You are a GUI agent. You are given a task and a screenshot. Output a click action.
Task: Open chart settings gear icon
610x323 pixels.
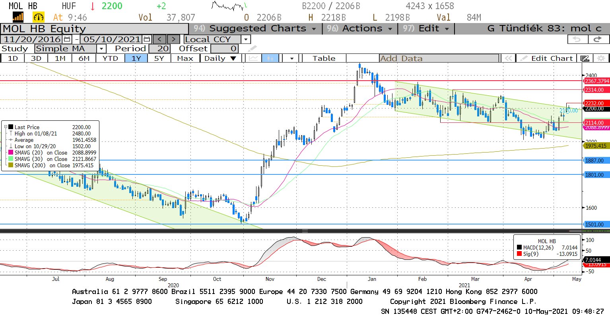[601, 58]
